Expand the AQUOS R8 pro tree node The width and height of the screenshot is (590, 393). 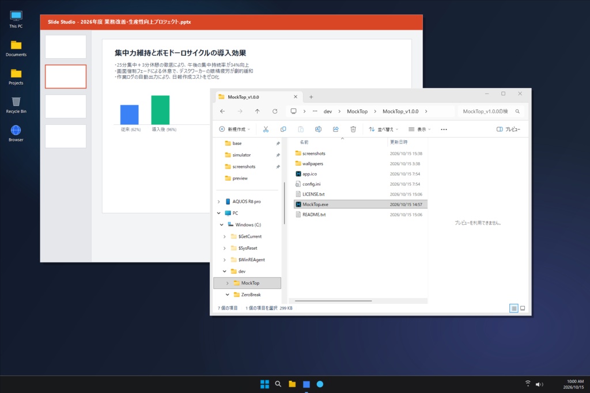pos(218,202)
